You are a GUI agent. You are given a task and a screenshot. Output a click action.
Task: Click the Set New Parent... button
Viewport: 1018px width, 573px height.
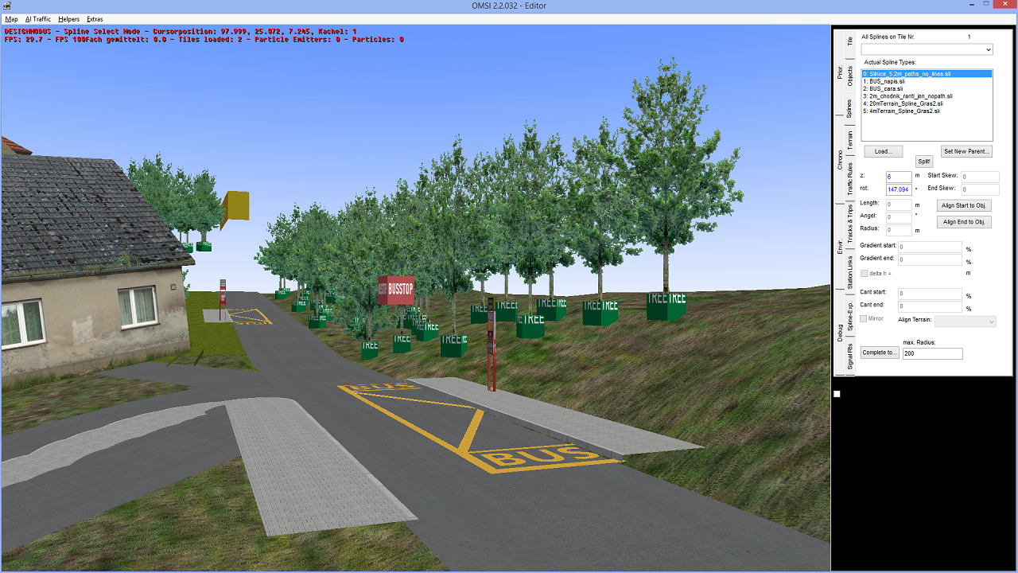966,151
